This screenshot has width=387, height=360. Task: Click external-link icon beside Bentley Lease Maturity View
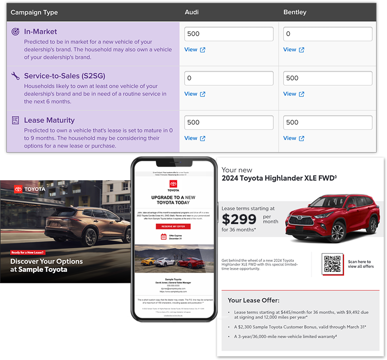pyautogui.click(x=302, y=138)
